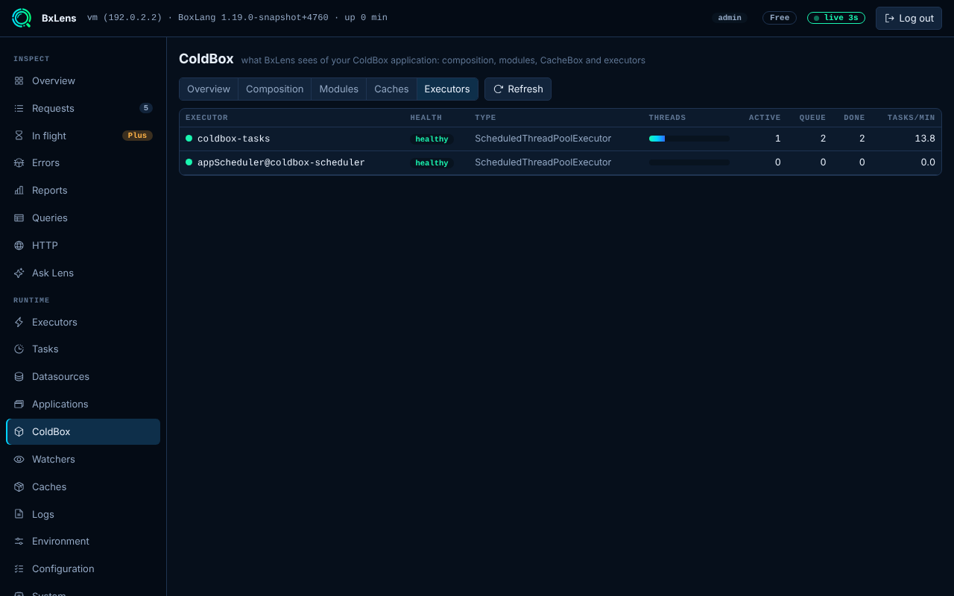Select the Executors tab in ColdBox

point(447,89)
